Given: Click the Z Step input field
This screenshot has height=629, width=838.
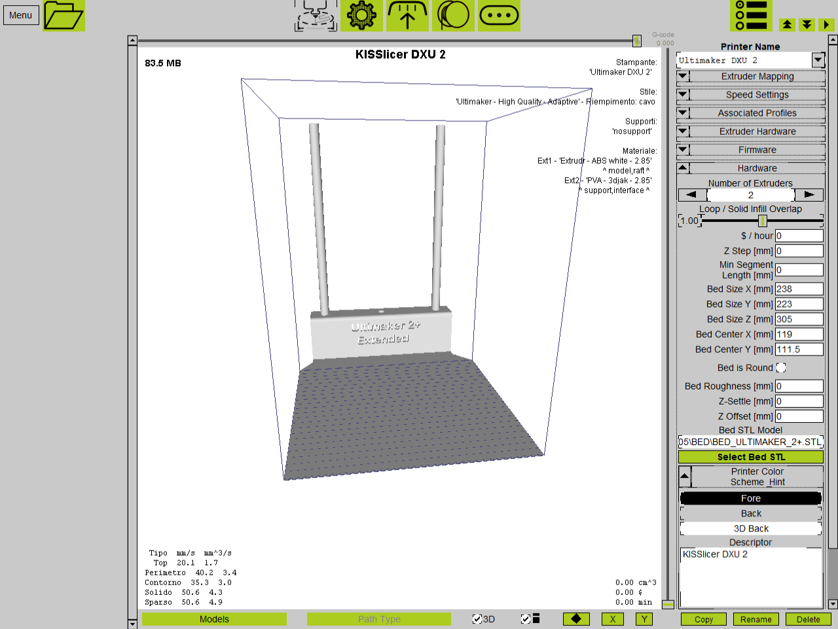Looking at the screenshot, I should click(799, 251).
